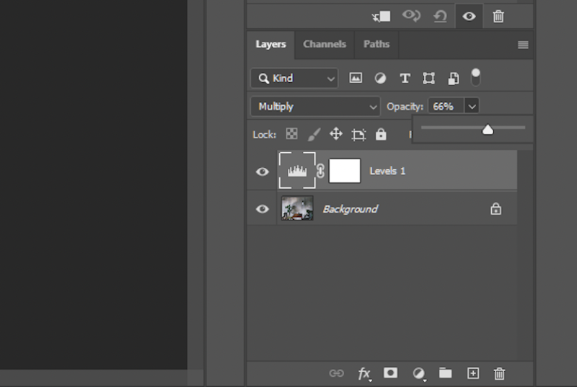577x387 pixels.
Task: Filter for adjustment layers
Action: (x=380, y=79)
